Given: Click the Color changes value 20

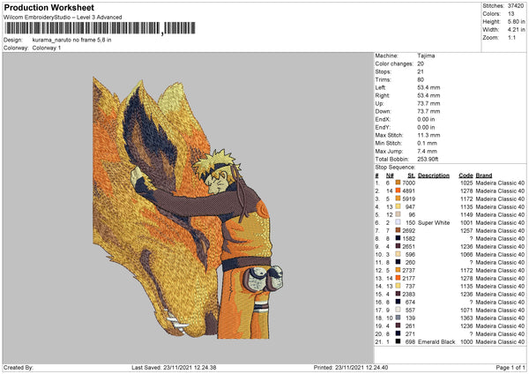Looking at the screenshot, I should pos(421,64).
